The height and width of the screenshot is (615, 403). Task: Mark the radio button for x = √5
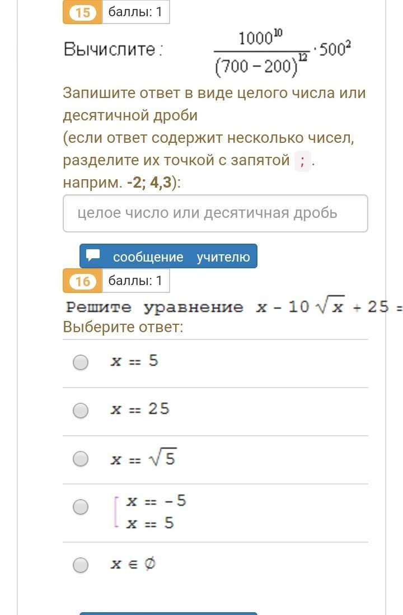81,459
